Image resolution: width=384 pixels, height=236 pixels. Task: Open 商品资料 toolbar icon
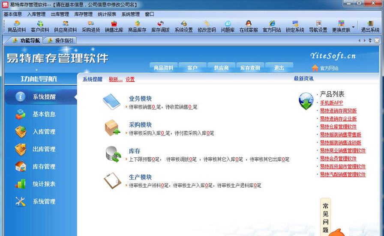[17, 27]
